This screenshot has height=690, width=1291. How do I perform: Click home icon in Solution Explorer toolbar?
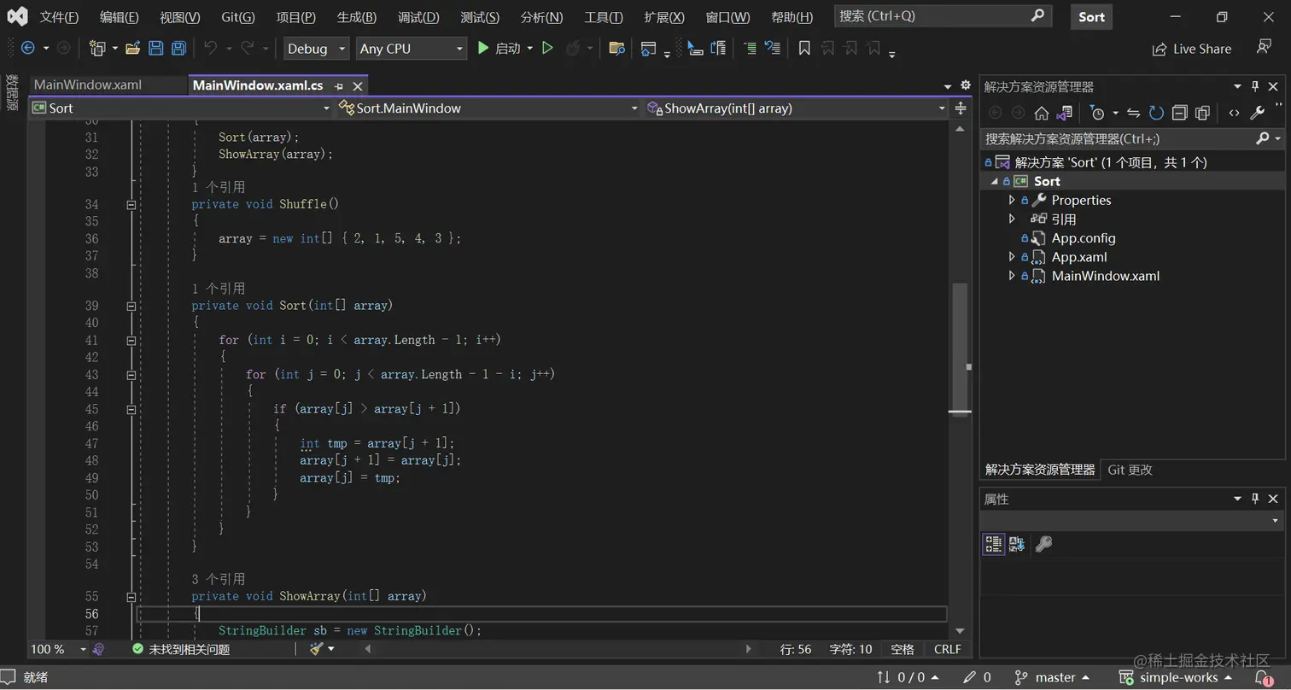[1041, 113]
